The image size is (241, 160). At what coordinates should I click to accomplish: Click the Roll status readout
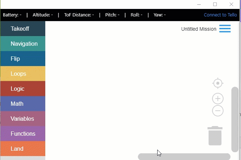click(x=137, y=15)
